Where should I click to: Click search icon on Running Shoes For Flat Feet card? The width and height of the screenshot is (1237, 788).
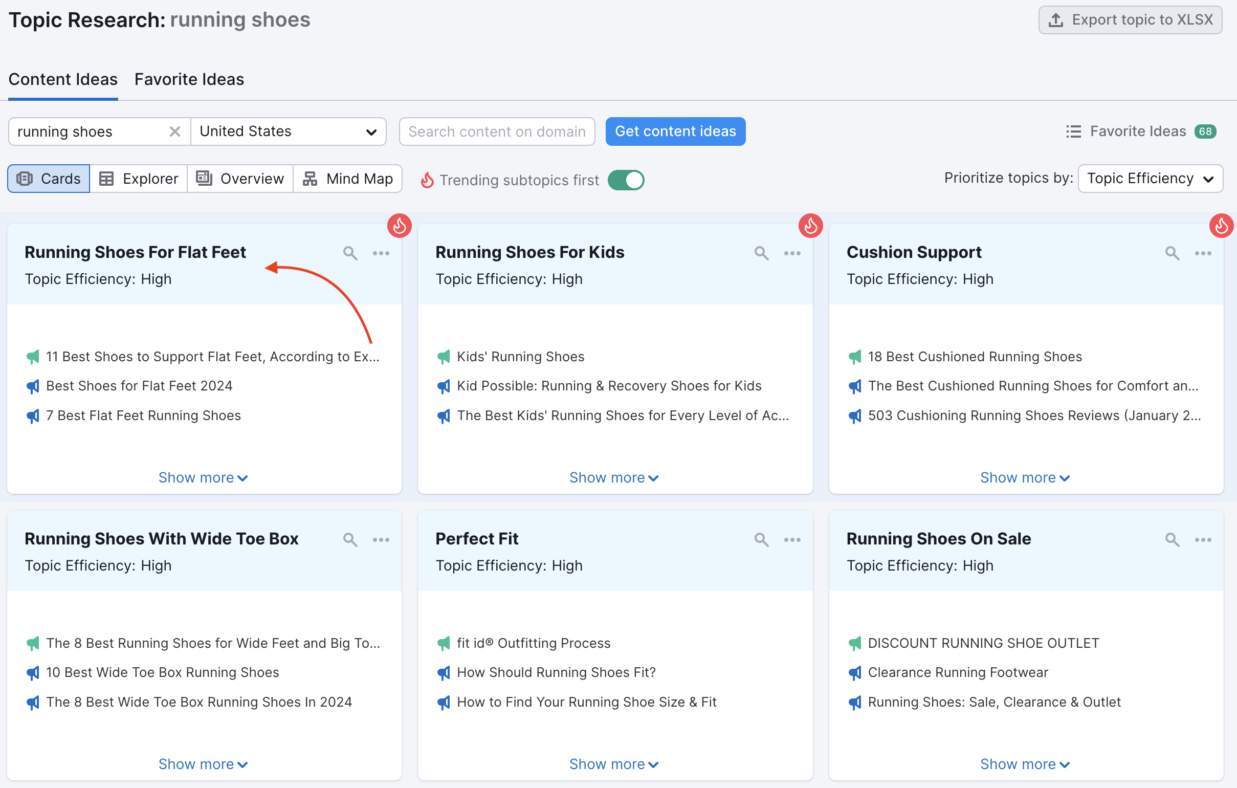click(x=350, y=253)
